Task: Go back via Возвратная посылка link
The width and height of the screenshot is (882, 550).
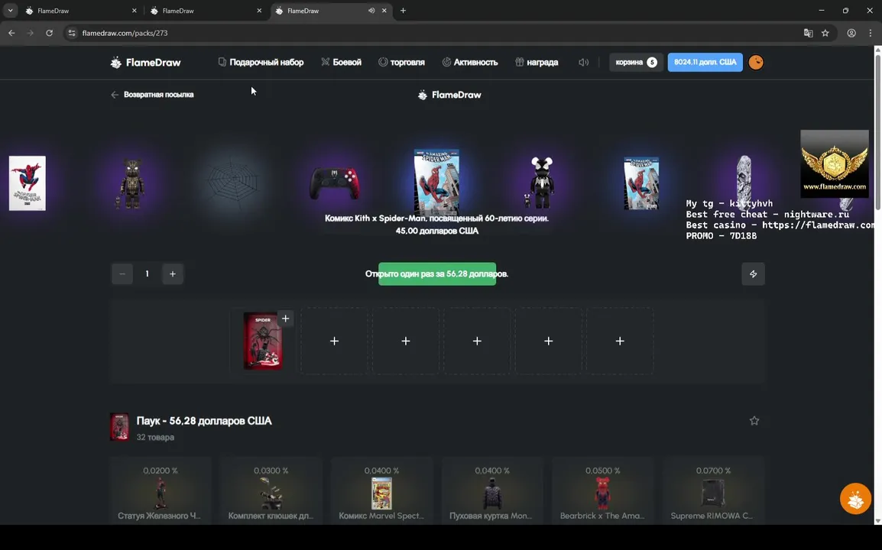Action: (x=152, y=95)
